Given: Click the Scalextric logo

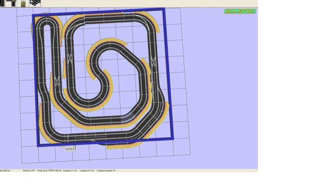Looking at the screenshot, I should (x=239, y=11).
